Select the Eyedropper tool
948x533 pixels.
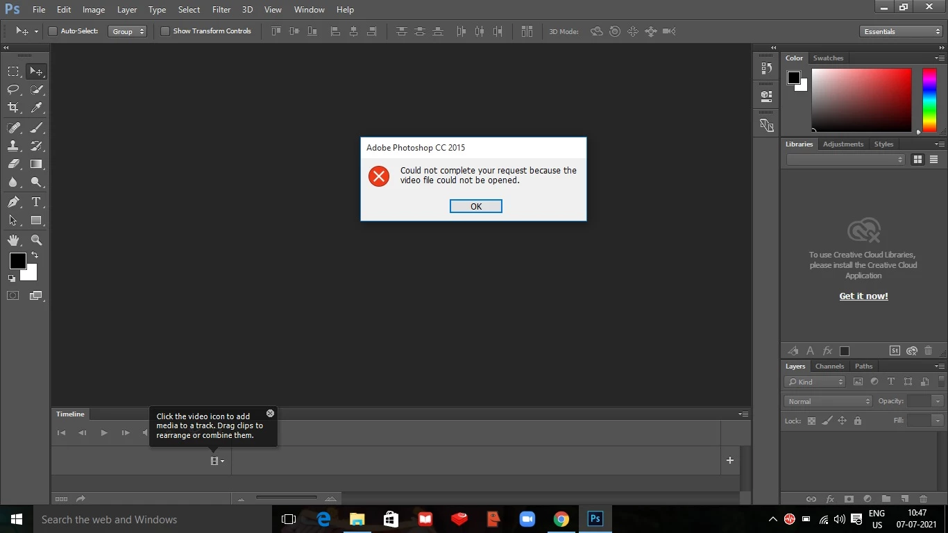[x=36, y=108]
